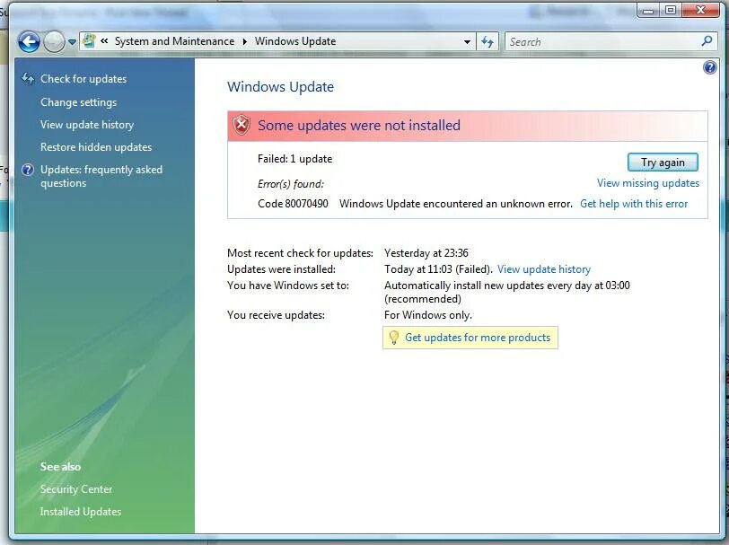Click Check for updates in sidebar

tap(83, 79)
